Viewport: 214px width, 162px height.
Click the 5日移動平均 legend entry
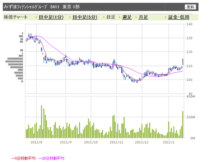coord(24,158)
